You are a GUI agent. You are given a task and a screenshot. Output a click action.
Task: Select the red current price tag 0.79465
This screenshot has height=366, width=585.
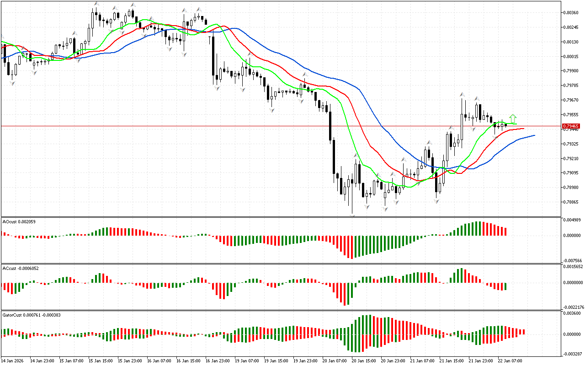[x=571, y=126]
